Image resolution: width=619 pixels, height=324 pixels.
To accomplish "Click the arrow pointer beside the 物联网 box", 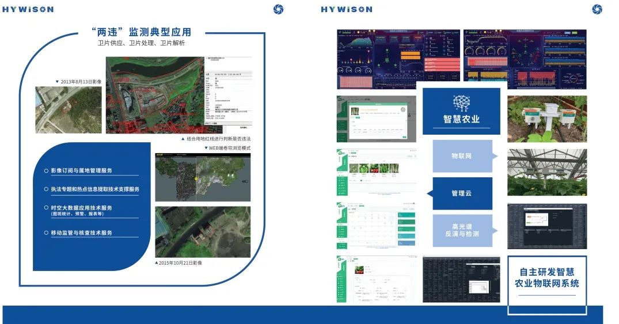I will pyautogui.click(x=495, y=156).
